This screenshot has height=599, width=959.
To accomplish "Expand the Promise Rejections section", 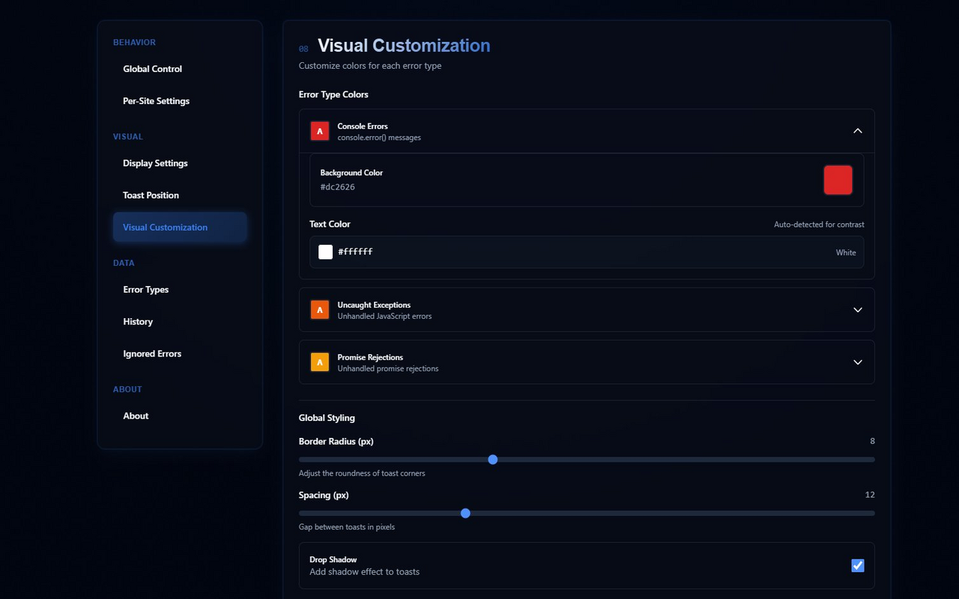I will tap(858, 362).
